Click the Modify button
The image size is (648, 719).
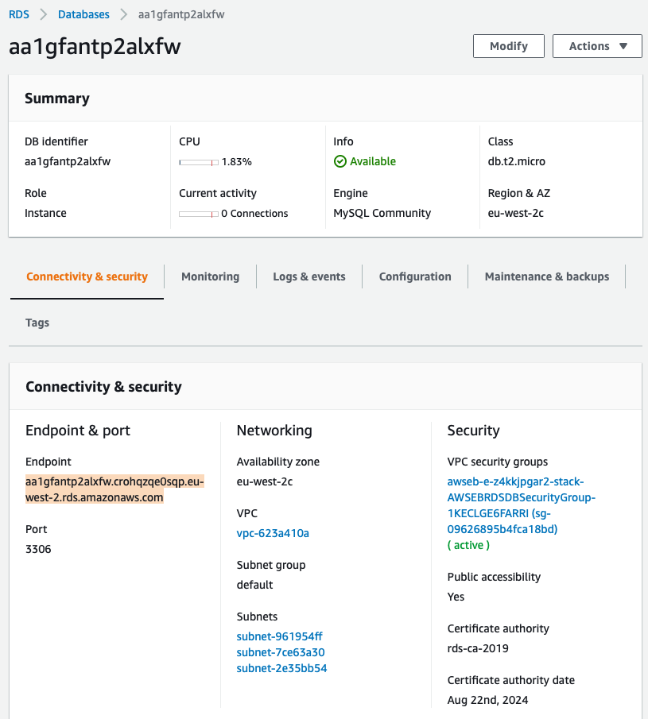coord(509,46)
